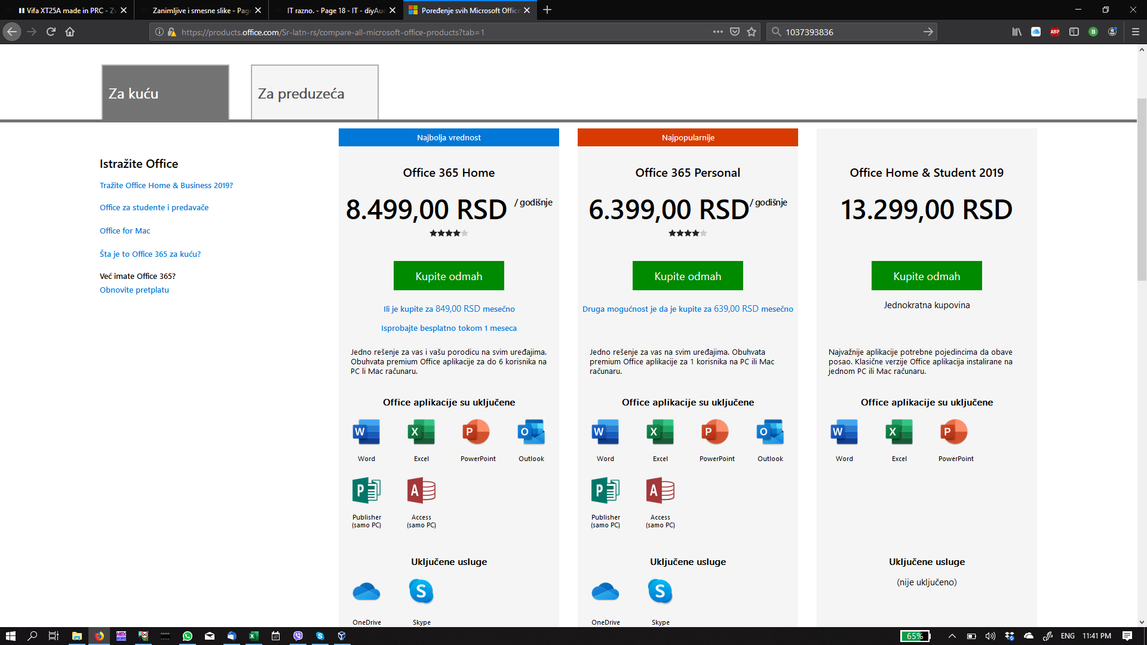Click the Obnovite pretplatu link
The height and width of the screenshot is (645, 1147).
click(x=134, y=290)
